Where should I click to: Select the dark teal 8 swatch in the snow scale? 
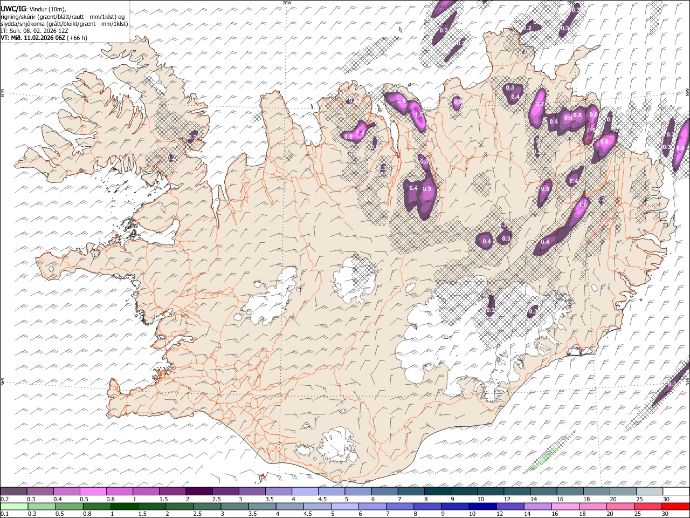(x=437, y=492)
